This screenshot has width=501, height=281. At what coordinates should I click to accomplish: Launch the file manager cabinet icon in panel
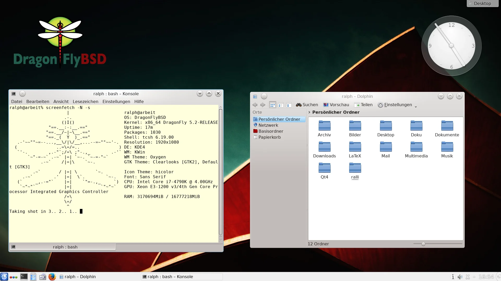coord(33,277)
